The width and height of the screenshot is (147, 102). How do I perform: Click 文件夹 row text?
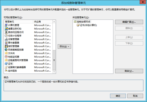pyautogui.click(x=11, y=53)
